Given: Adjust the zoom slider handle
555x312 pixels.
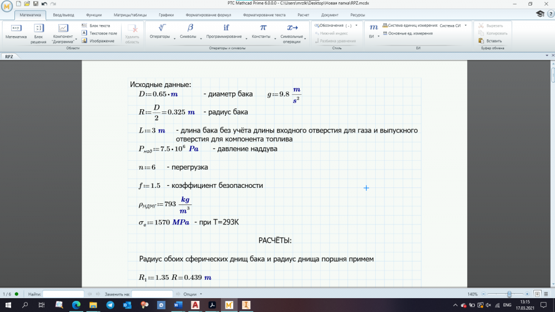Looking at the screenshot, I should pyautogui.click(x=509, y=294).
